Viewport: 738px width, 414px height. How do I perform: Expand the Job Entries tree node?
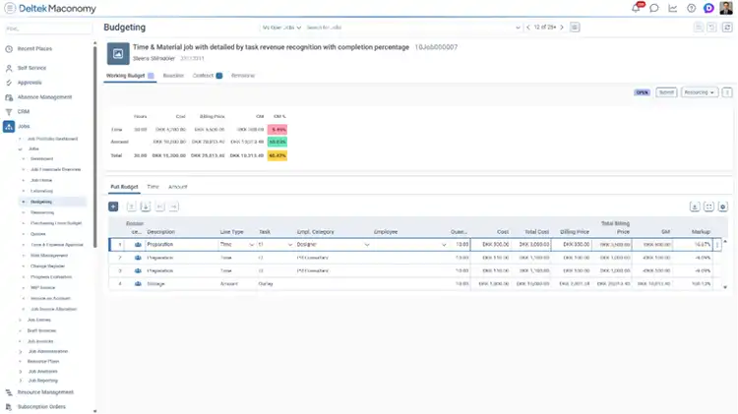(x=20, y=320)
